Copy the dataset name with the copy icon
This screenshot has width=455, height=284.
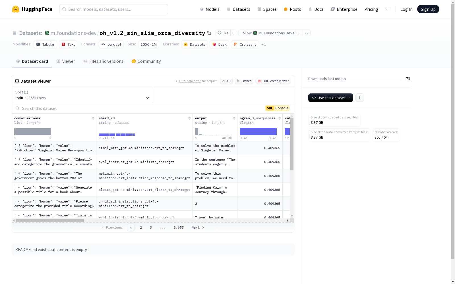click(209, 33)
